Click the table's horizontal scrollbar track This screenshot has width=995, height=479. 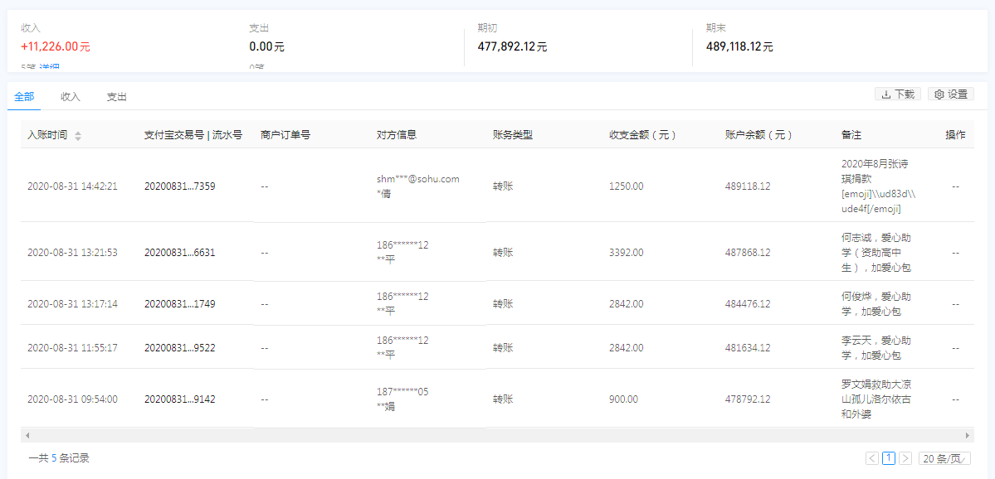(497, 435)
